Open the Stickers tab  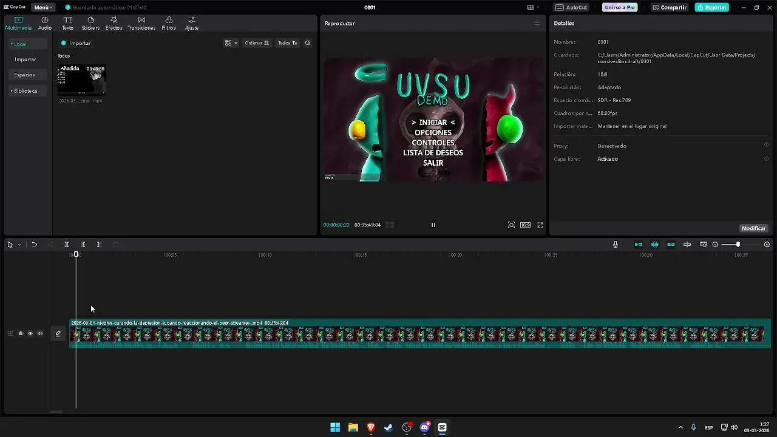click(x=90, y=24)
